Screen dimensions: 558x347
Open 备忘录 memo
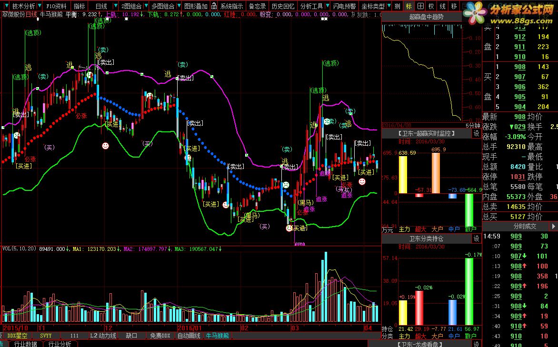[x=257, y=6]
